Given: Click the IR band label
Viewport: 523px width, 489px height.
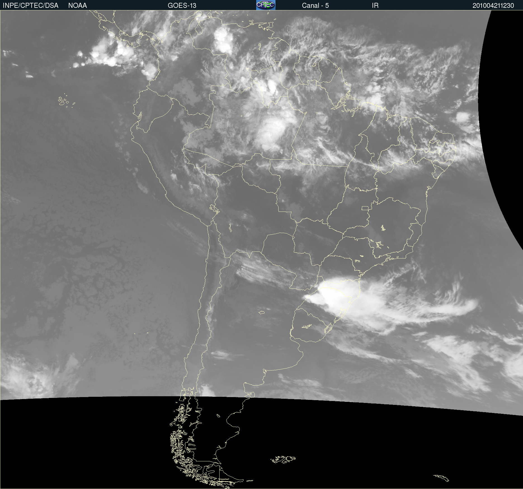Looking at the screenshot, I should point(375,6).
